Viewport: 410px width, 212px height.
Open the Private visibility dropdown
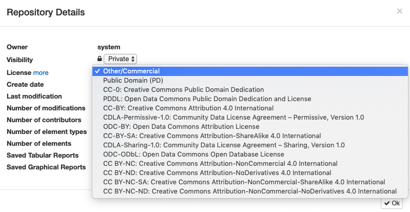point(120,59)
